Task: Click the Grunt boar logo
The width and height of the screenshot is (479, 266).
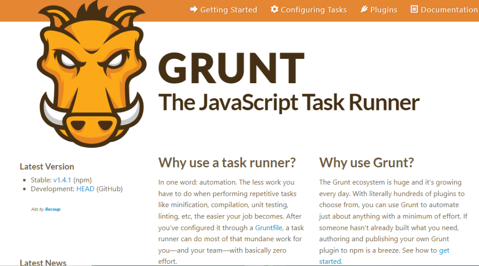Action: point(91,74)
